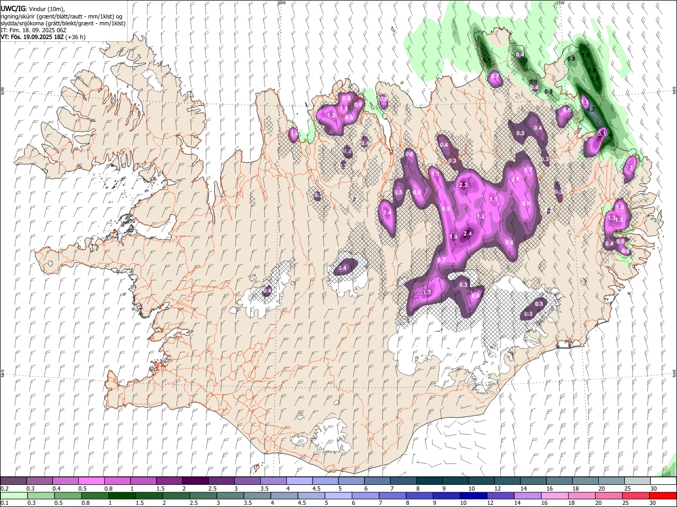This screenshot has height=507, width=677.
Task: Select the 3 swatch in the green rain scale
Action: 230,495
